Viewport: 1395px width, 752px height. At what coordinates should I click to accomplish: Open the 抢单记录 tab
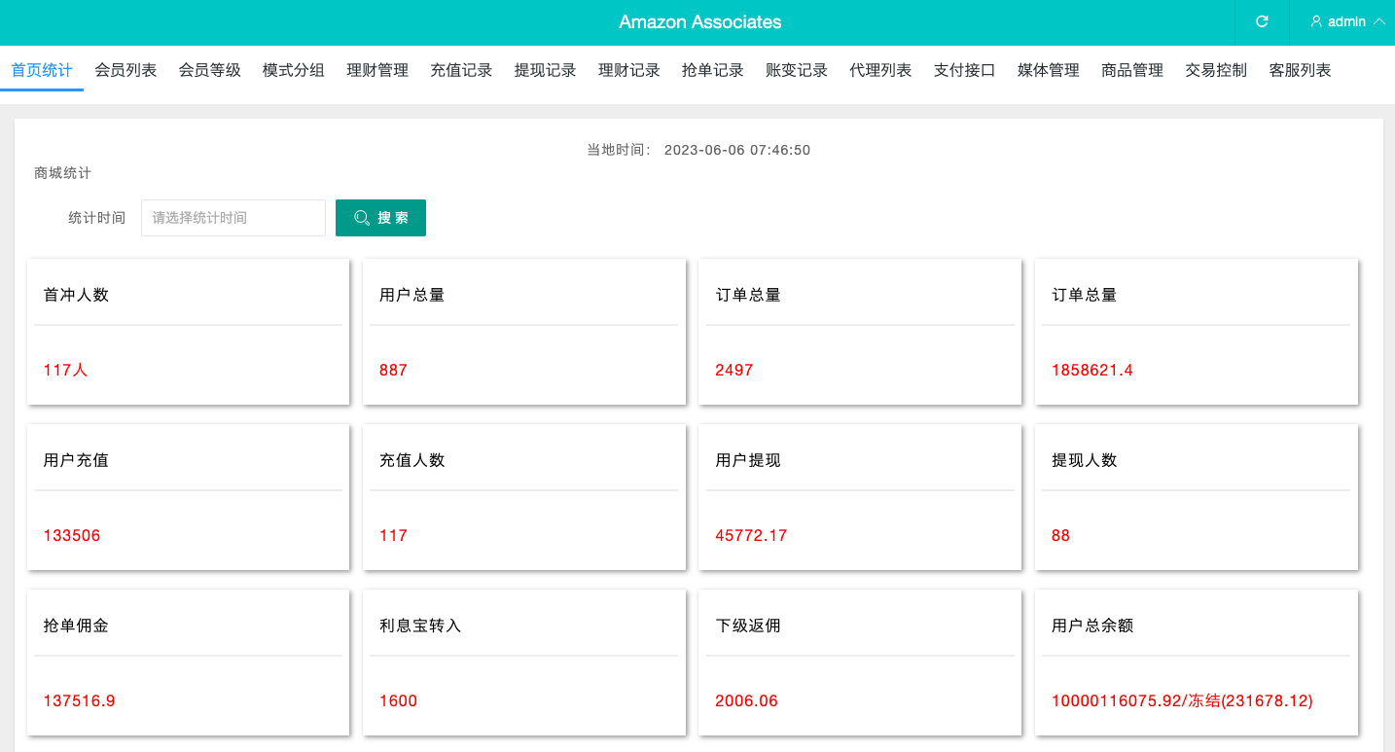[x=712, y=70]
